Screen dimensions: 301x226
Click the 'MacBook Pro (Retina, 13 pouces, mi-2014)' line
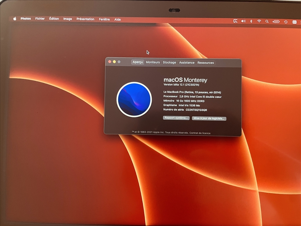coord(192,92)
